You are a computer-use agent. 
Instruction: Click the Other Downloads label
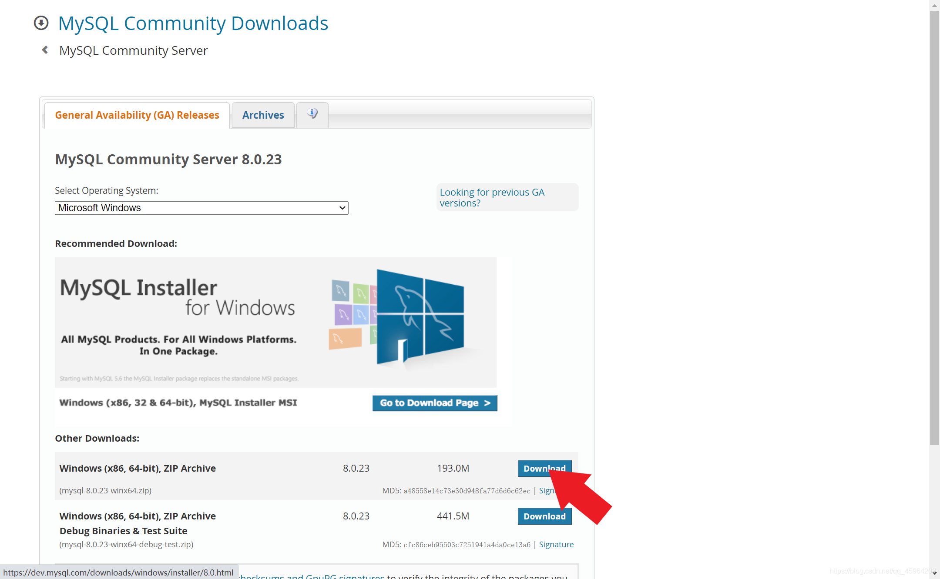tap(97, 438)
